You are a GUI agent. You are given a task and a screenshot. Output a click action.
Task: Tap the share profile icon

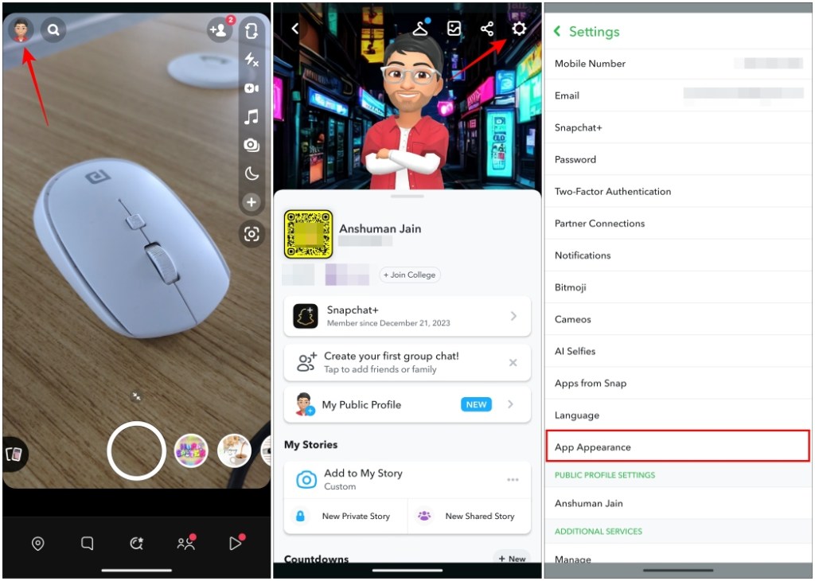(x=487, y=29)
